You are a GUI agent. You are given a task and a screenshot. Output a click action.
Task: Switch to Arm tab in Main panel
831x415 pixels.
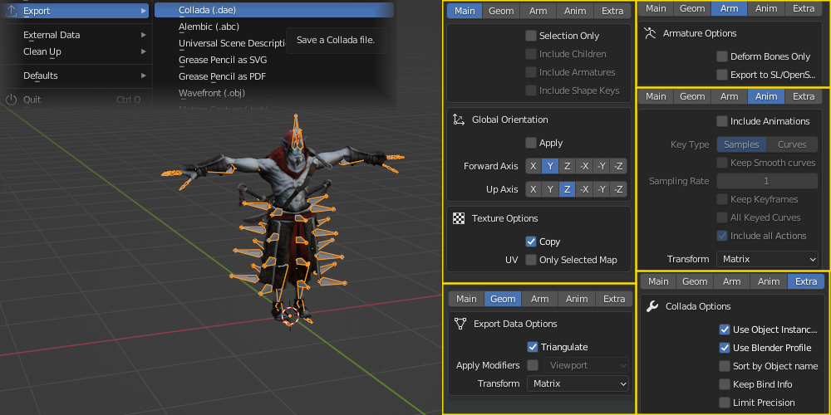[x=538, y=11]
